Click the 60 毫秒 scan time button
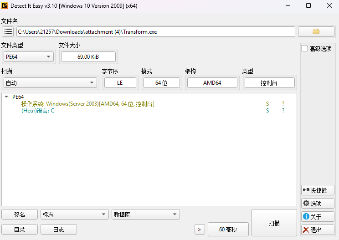 click(x=228, y=230)
